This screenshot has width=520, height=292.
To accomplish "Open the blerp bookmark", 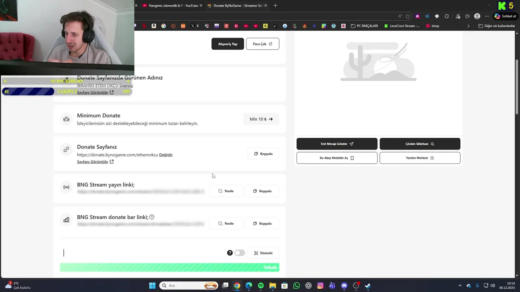I will (433, 26).
